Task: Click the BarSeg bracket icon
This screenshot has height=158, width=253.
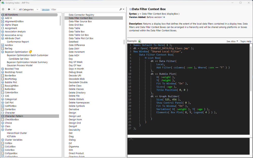Action: point(3,49)
